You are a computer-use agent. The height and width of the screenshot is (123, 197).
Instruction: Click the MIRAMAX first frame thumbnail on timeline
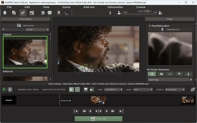(9, 100)
